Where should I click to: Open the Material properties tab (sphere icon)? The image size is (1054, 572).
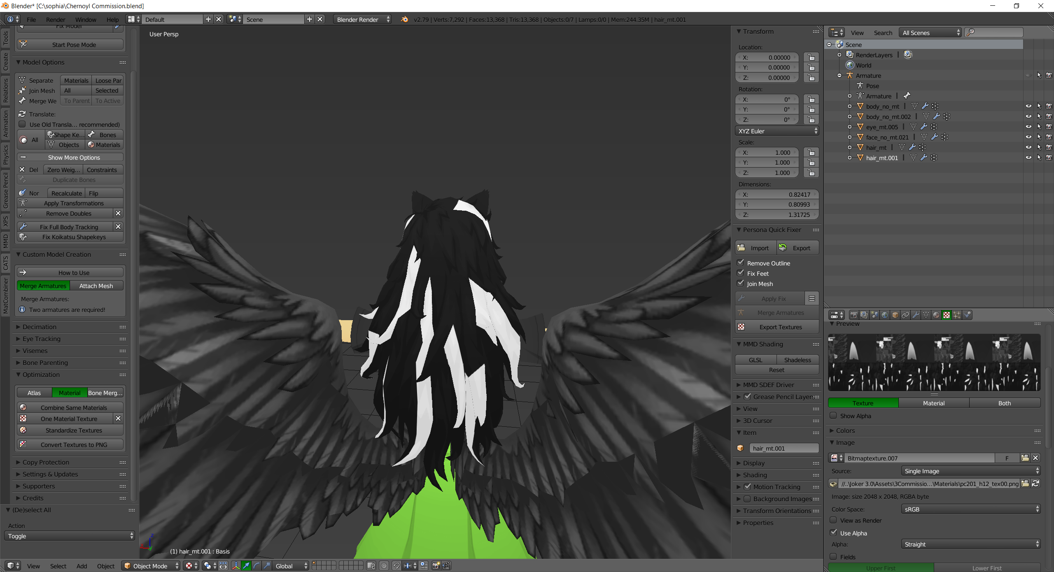coord(936,315)
